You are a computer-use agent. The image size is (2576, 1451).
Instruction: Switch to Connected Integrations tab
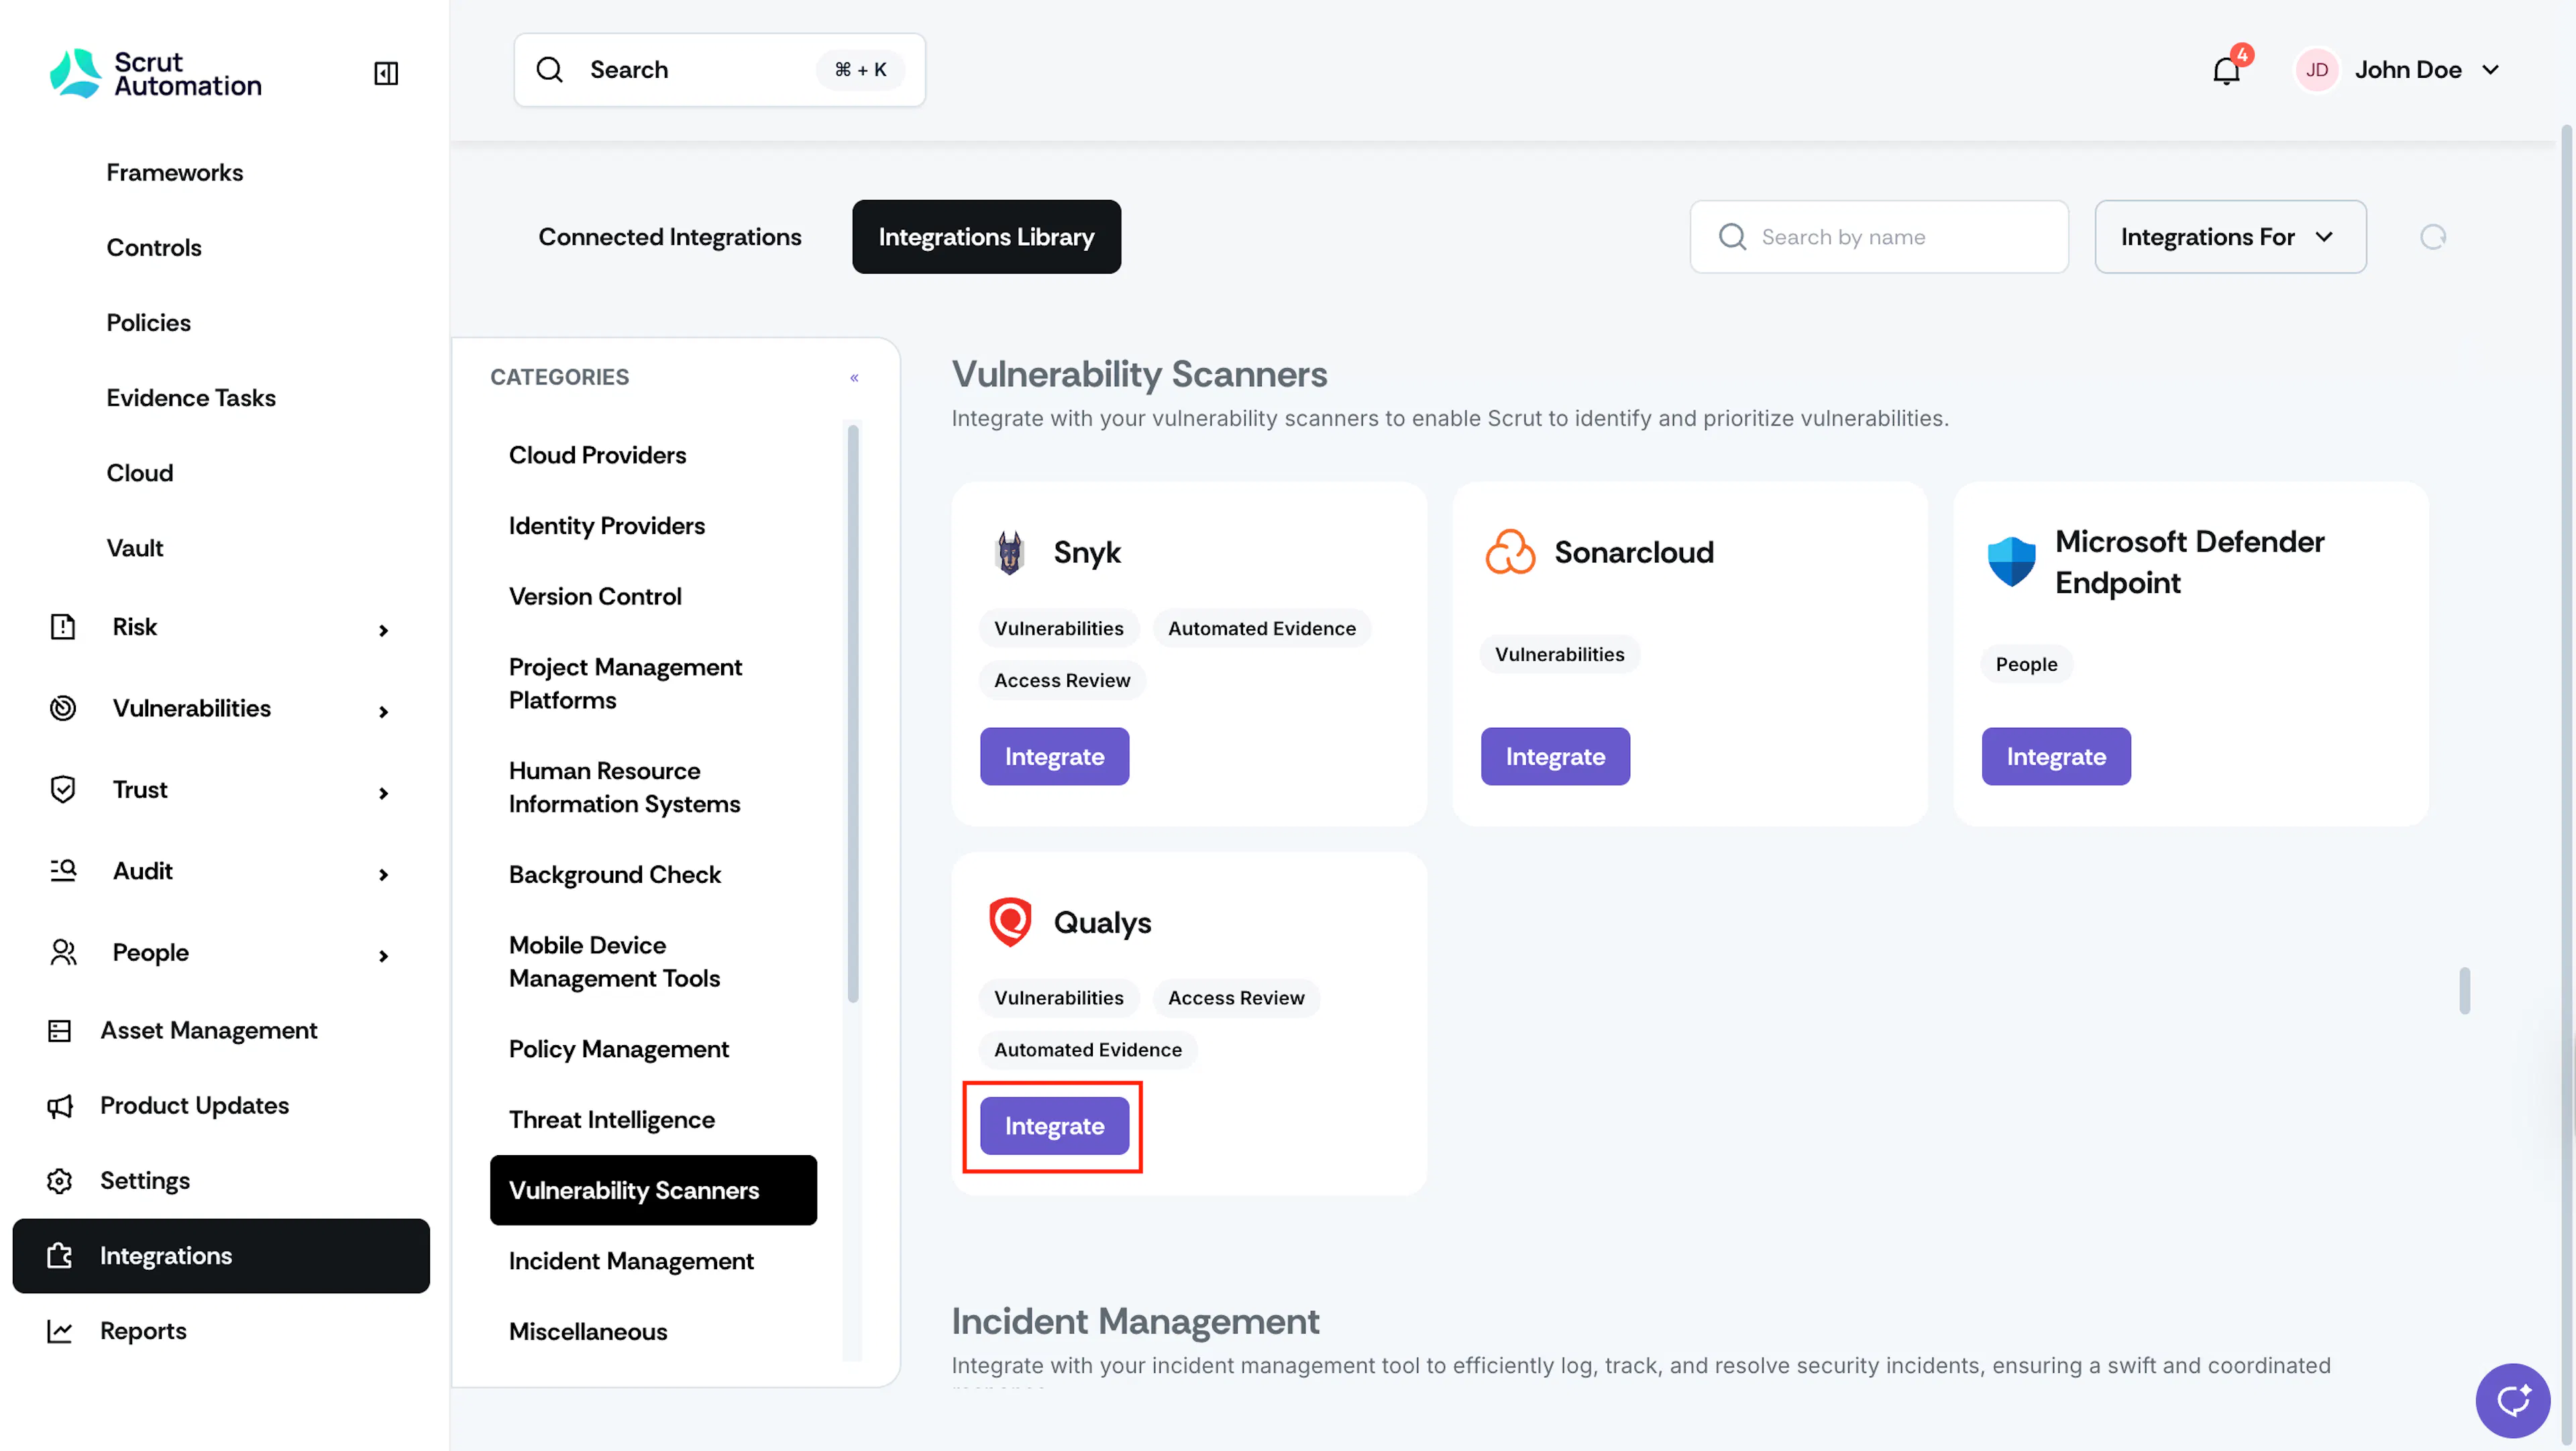coord(670,237)
